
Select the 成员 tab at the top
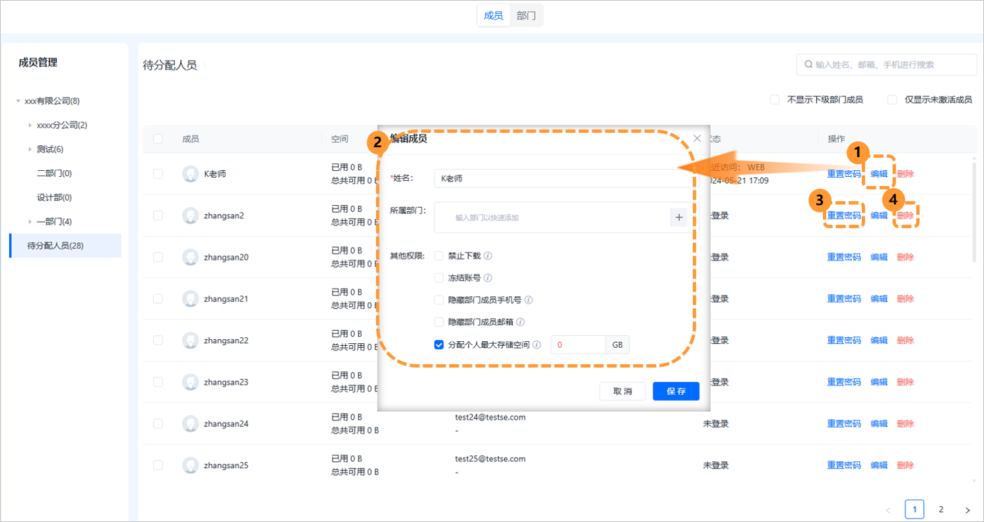point(494,15)
